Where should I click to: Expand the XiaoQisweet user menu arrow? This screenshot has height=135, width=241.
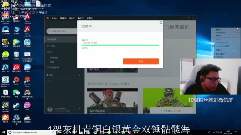pyautogui.click(x=79, y=109)
